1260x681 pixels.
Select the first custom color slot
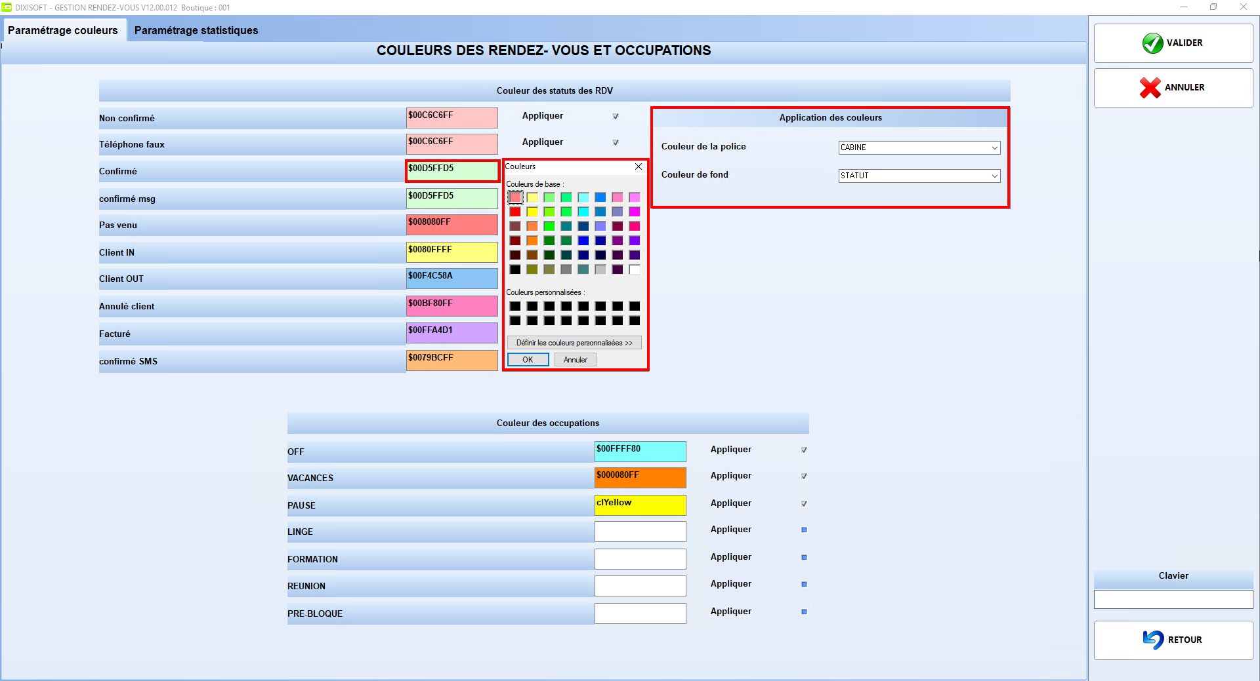tap(515, 306)
